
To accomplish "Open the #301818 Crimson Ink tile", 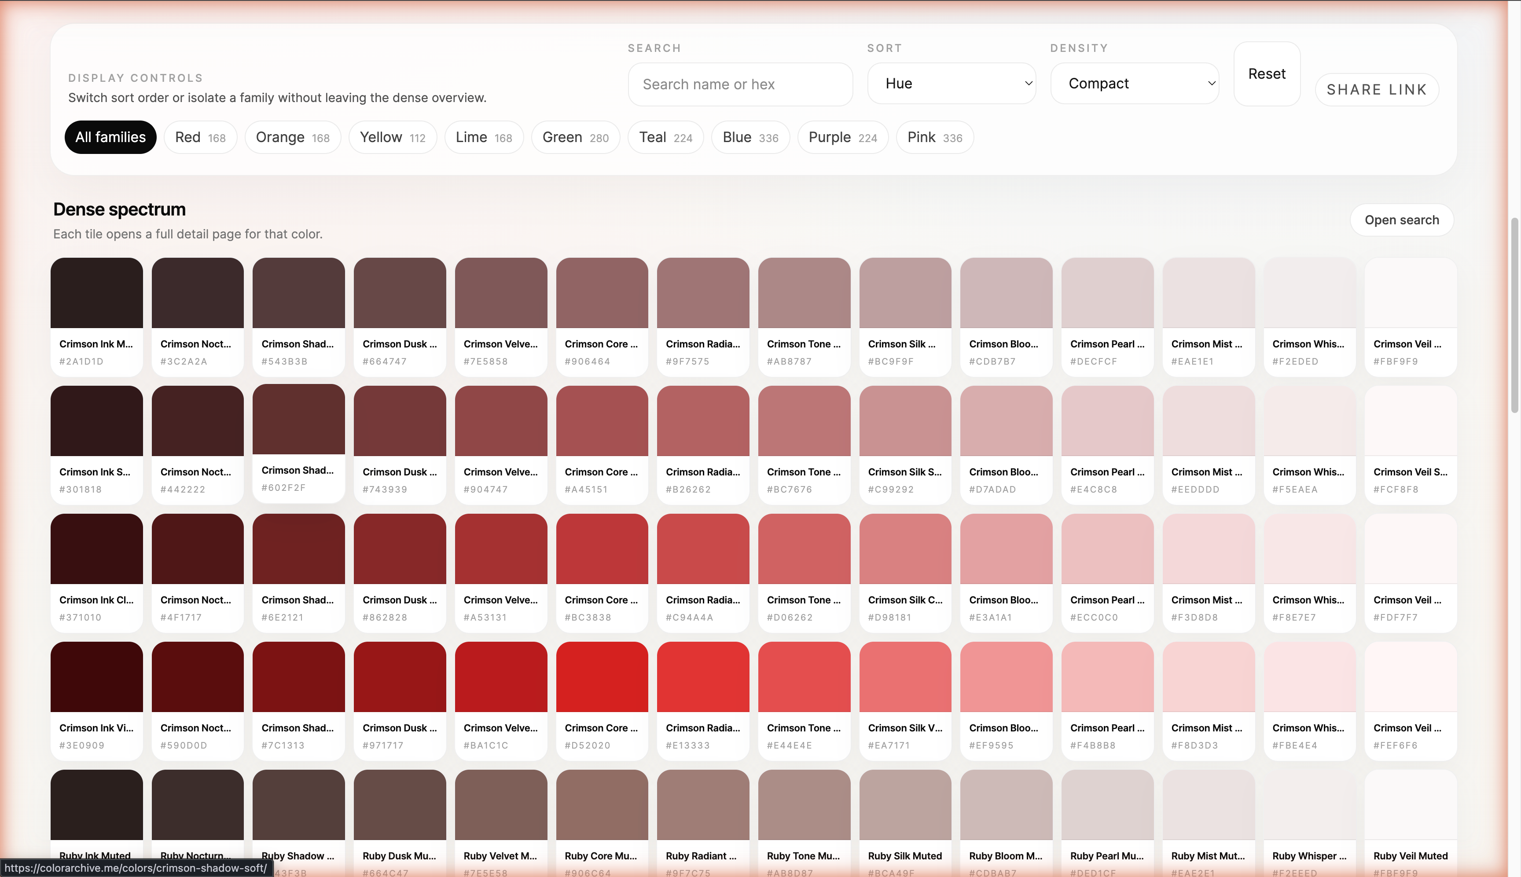I will pos(96,445).
